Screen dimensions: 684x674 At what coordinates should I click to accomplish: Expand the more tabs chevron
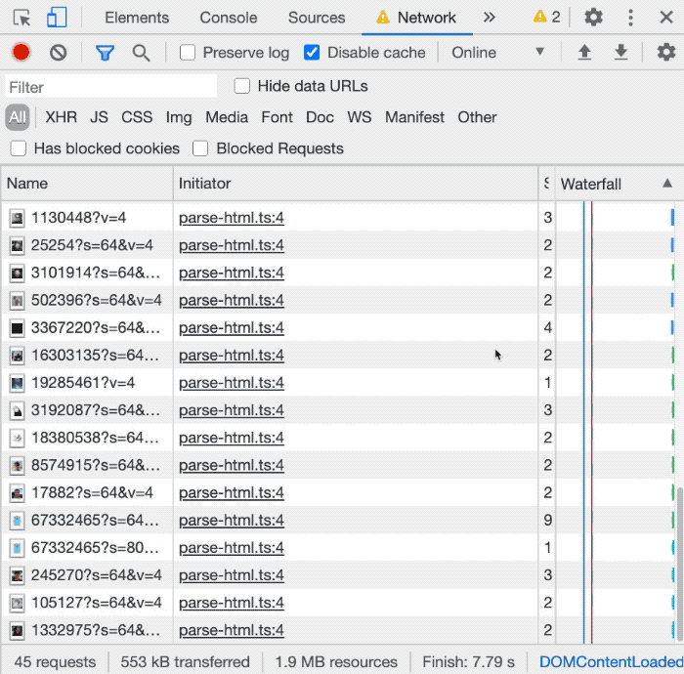(490, 18)
